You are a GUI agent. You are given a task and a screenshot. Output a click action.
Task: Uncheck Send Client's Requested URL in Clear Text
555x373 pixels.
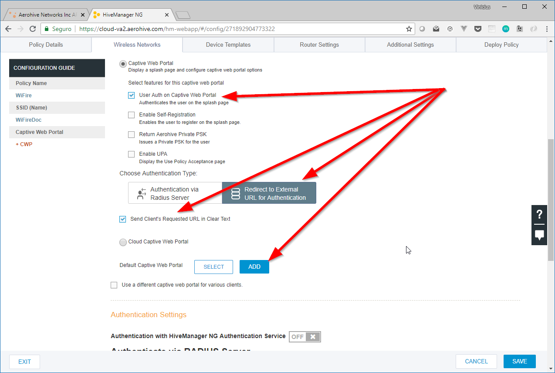point(122,219)
